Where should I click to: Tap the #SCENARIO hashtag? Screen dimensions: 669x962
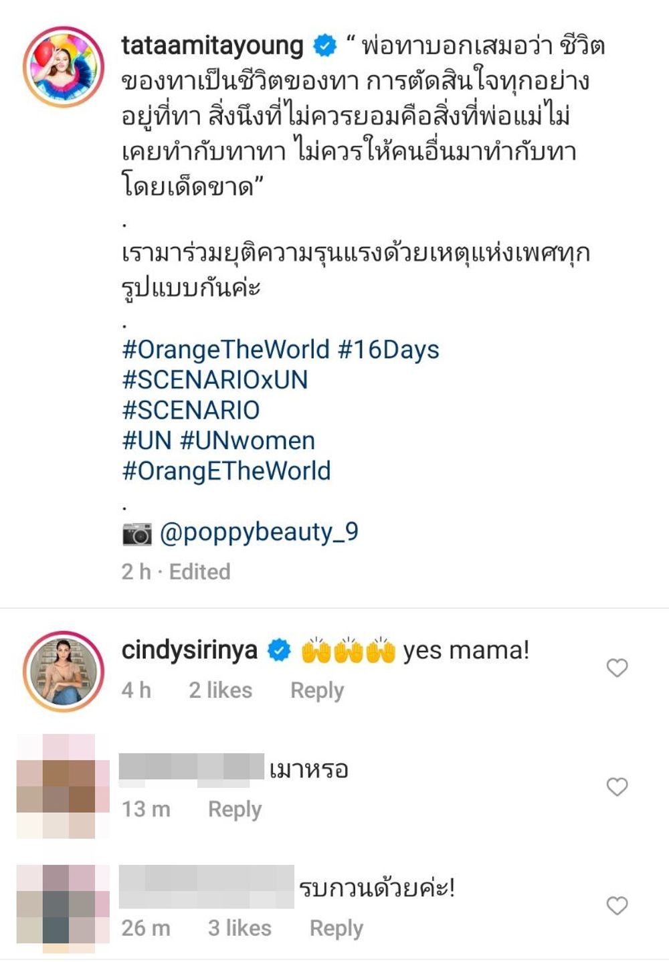pyautogui.click(x=191, y=410)
